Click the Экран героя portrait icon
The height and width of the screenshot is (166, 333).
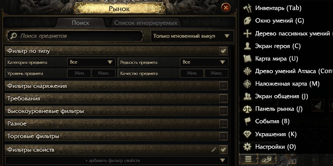(248, 46)
